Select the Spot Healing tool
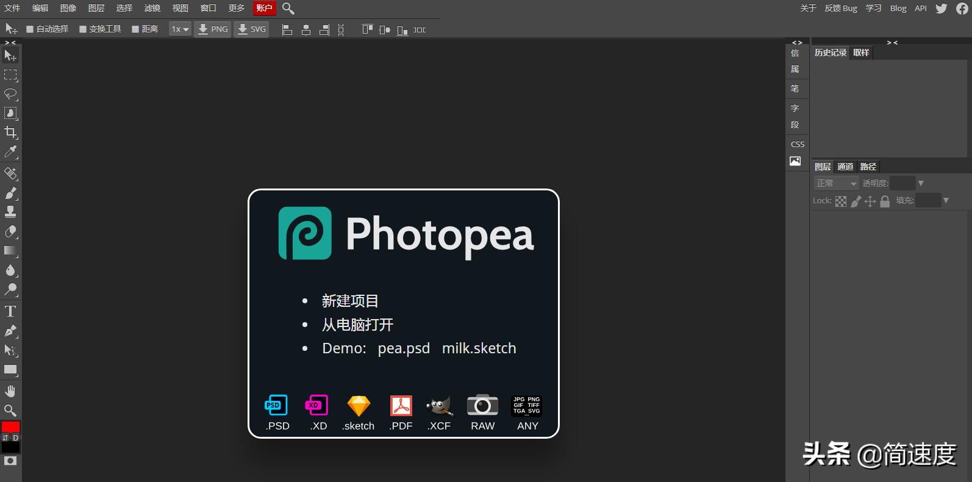This screenshot has width=972, height=482. pyautogui.click(x=10, y=174)
